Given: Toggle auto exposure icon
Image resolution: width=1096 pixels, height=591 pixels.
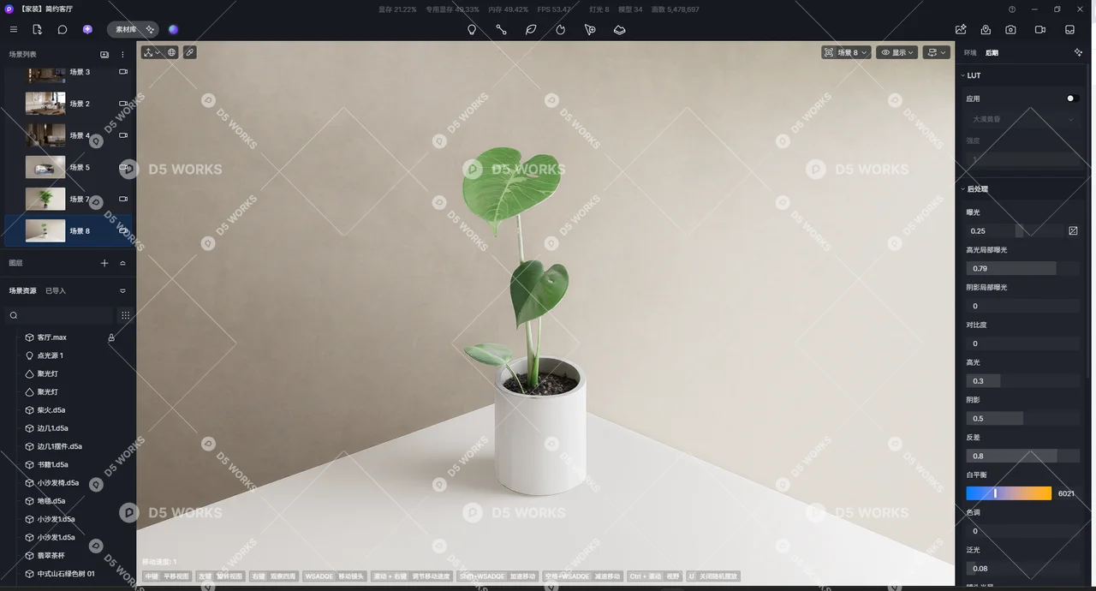Looking at the screenshot, I should (x=1073, y=230).
